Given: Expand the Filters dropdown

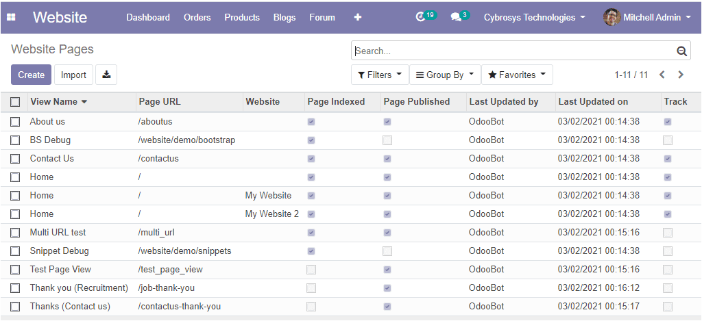Looking at the screenshot, I should [x=379, y=75].
